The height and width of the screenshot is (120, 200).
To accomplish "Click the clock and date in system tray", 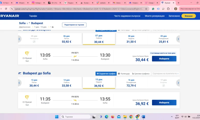I will point(196,117).
